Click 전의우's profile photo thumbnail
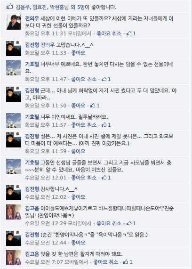 [14, 22]
